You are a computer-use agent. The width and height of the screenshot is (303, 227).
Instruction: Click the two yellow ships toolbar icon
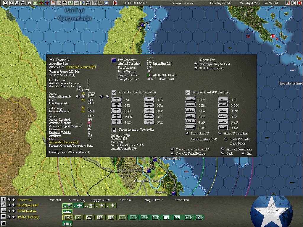tap(65, 3)
